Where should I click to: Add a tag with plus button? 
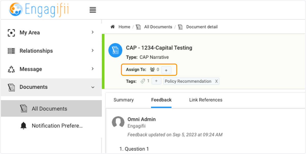tap(156, 81)
